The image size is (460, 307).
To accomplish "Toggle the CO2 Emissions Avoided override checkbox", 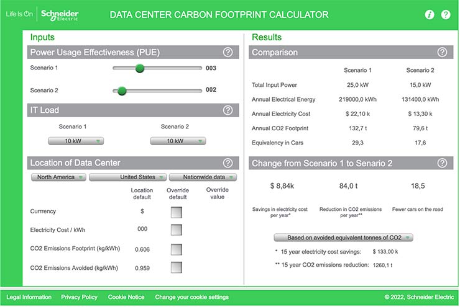I will coord(177,268).
